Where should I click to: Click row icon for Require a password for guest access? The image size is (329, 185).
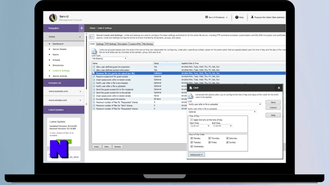click(94, 76)
